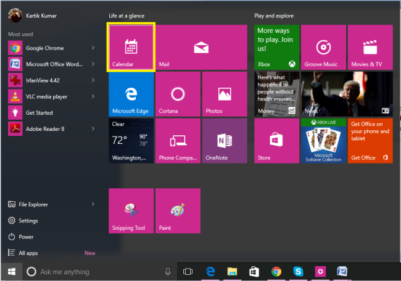Open Store from the taskbar
401x281 pixels.
point(254,272)
